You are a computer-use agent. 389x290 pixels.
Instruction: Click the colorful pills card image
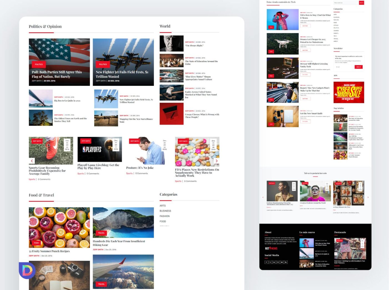(197, 152)
